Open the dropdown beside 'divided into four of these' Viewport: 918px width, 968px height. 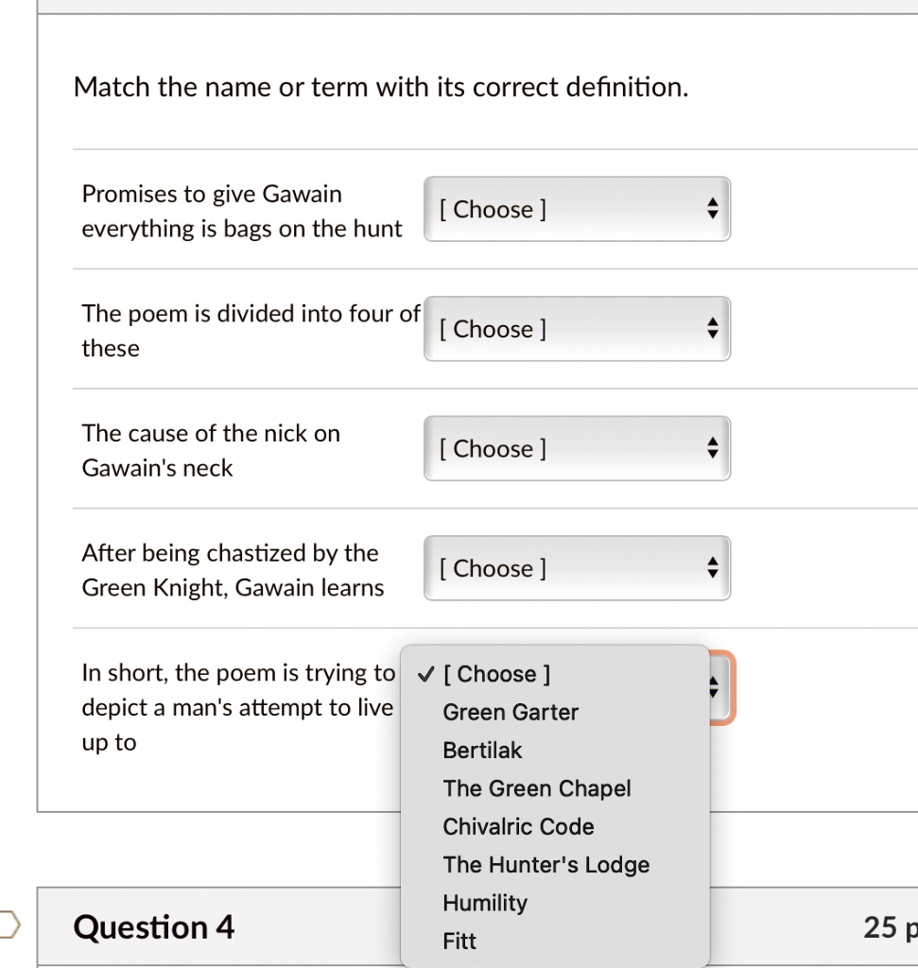(x=577, y=329)
